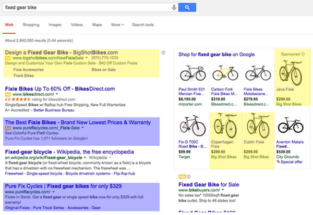Click the info icon beside BigShotBikes ad
This screenshot has width=313, height=215.
(x=163, y=53)
